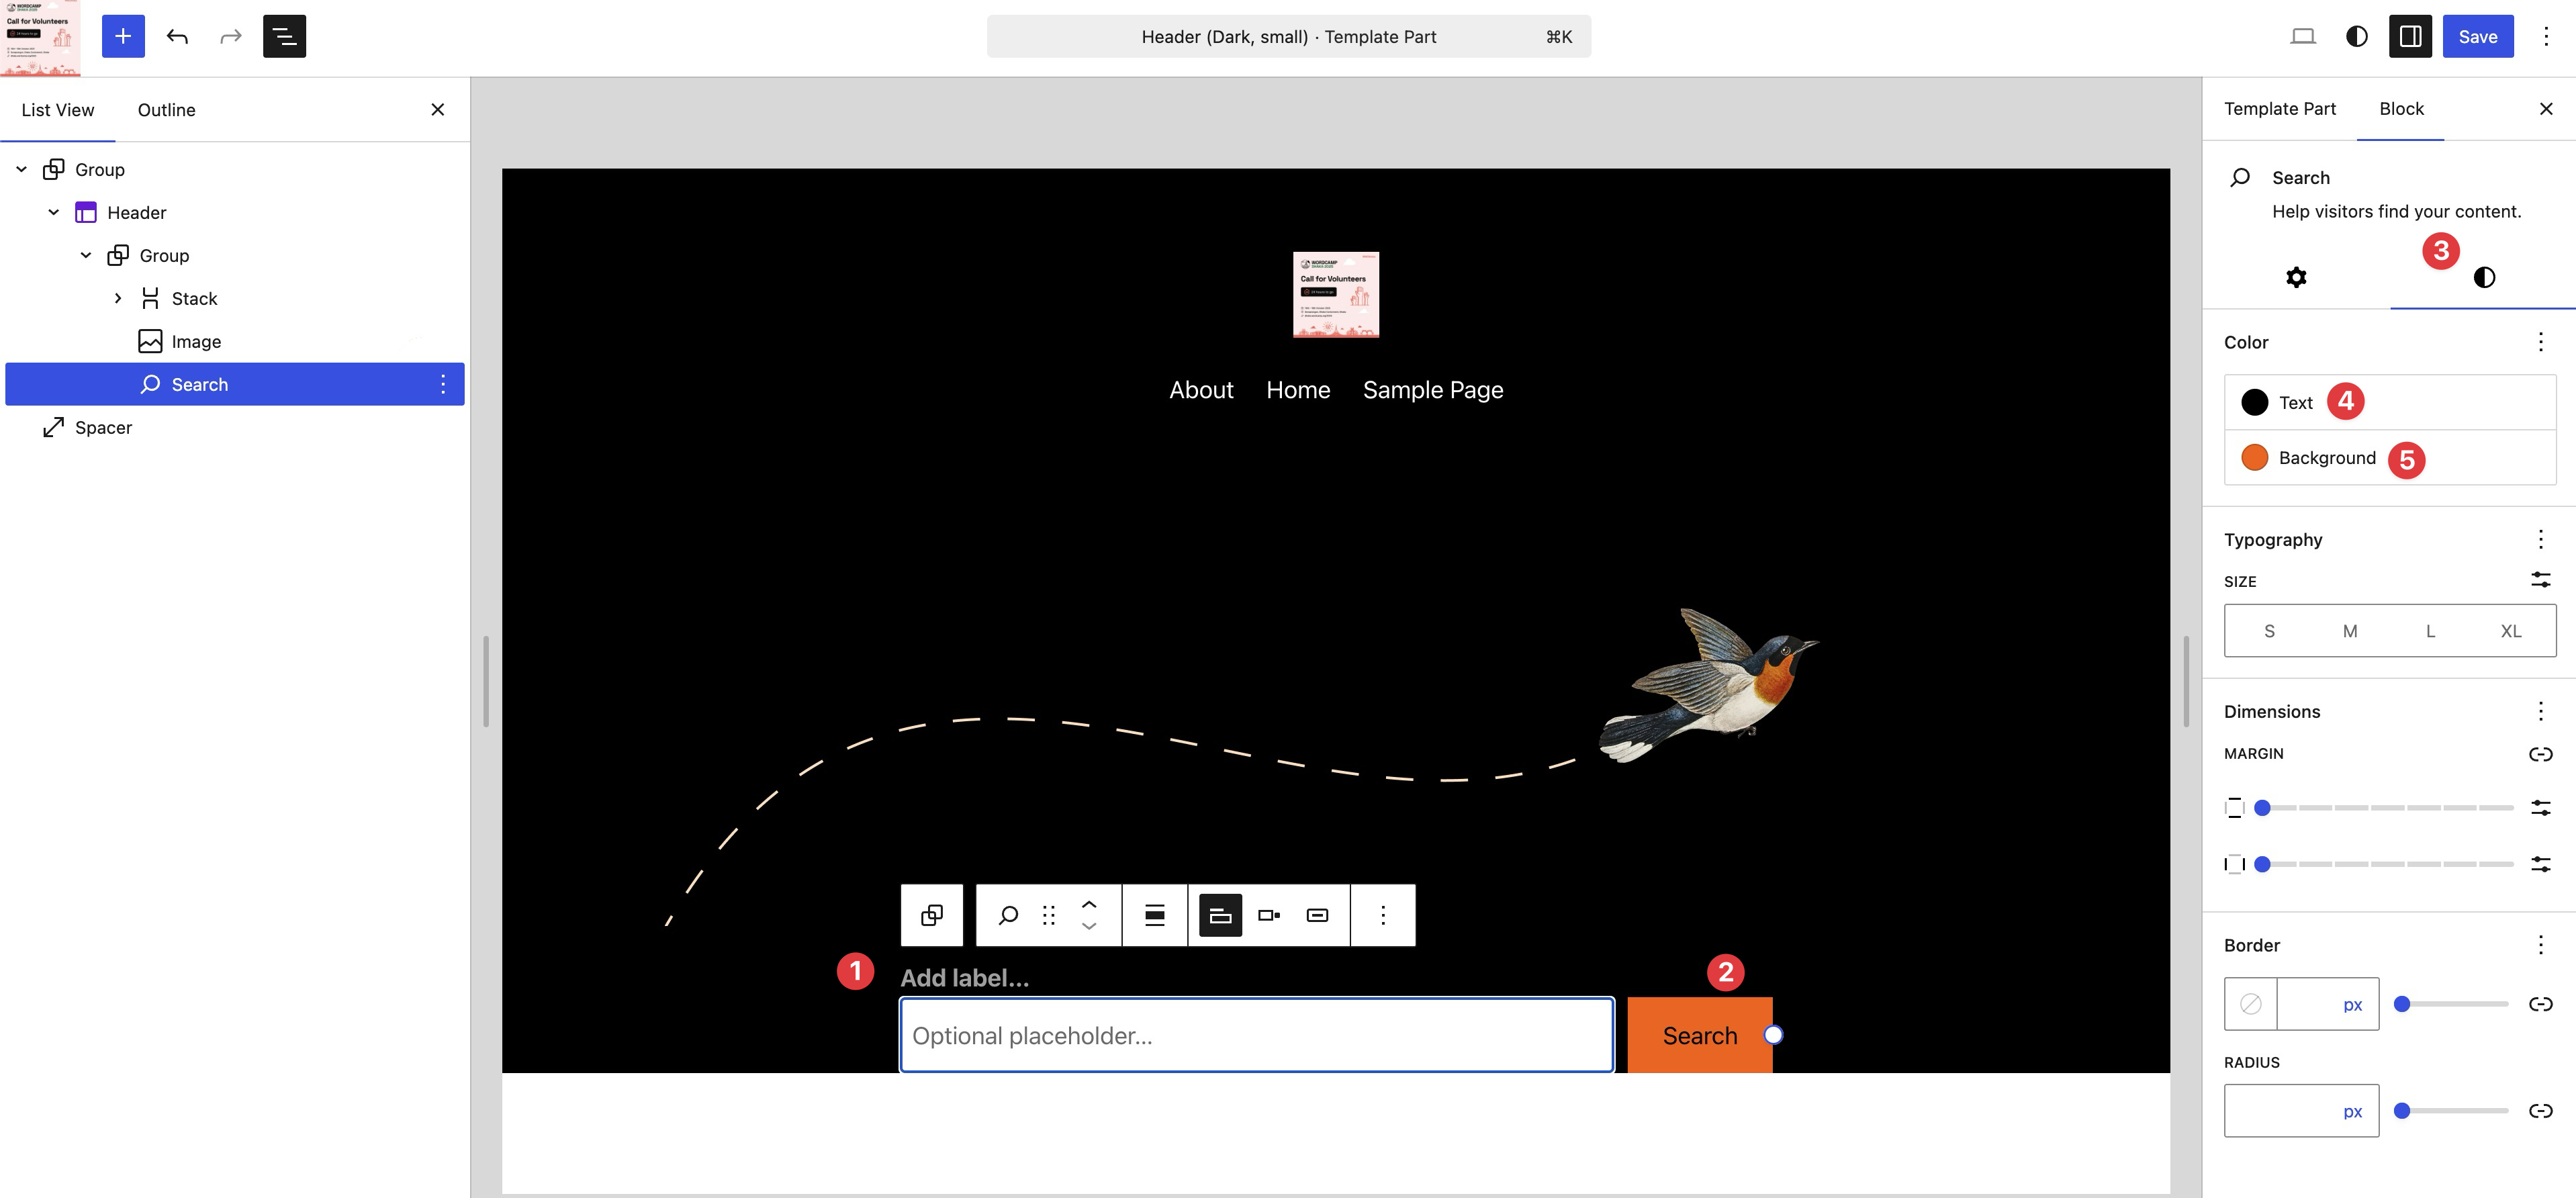Select the parent Group block toolbar button
The width and height of the screenshot is (2576, 1198).
[x=931, y=915]
